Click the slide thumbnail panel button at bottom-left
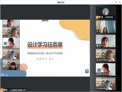This screenshot has height=92, width=122. pos(3,75)
